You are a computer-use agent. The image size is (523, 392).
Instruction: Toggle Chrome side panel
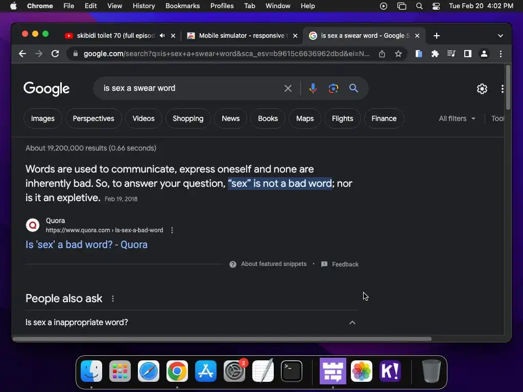(468, 54)
